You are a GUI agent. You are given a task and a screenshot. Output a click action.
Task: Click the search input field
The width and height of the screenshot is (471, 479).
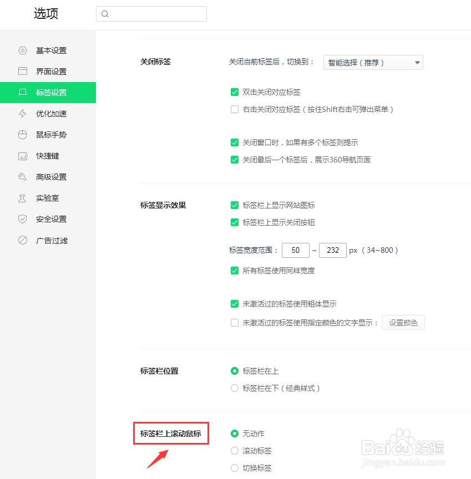click(151, 14)
